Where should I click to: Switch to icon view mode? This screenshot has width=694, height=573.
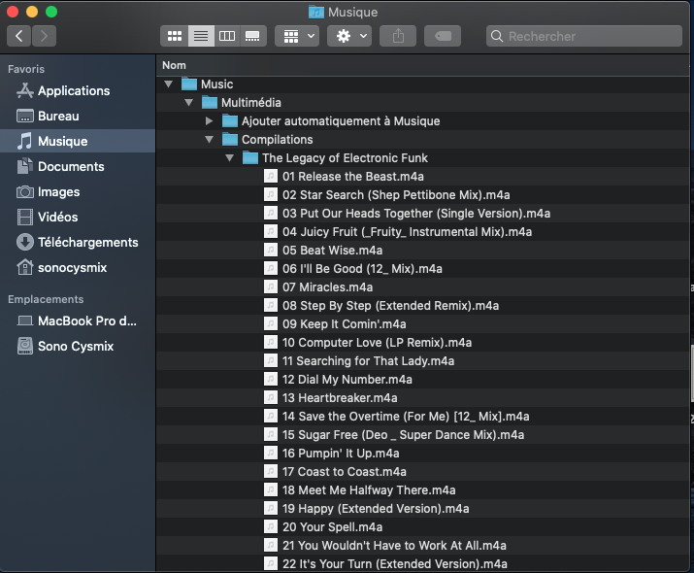(x=175, y=36)
